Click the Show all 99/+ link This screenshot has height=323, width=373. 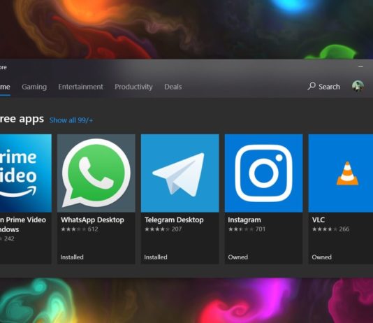tap(71, 120)
